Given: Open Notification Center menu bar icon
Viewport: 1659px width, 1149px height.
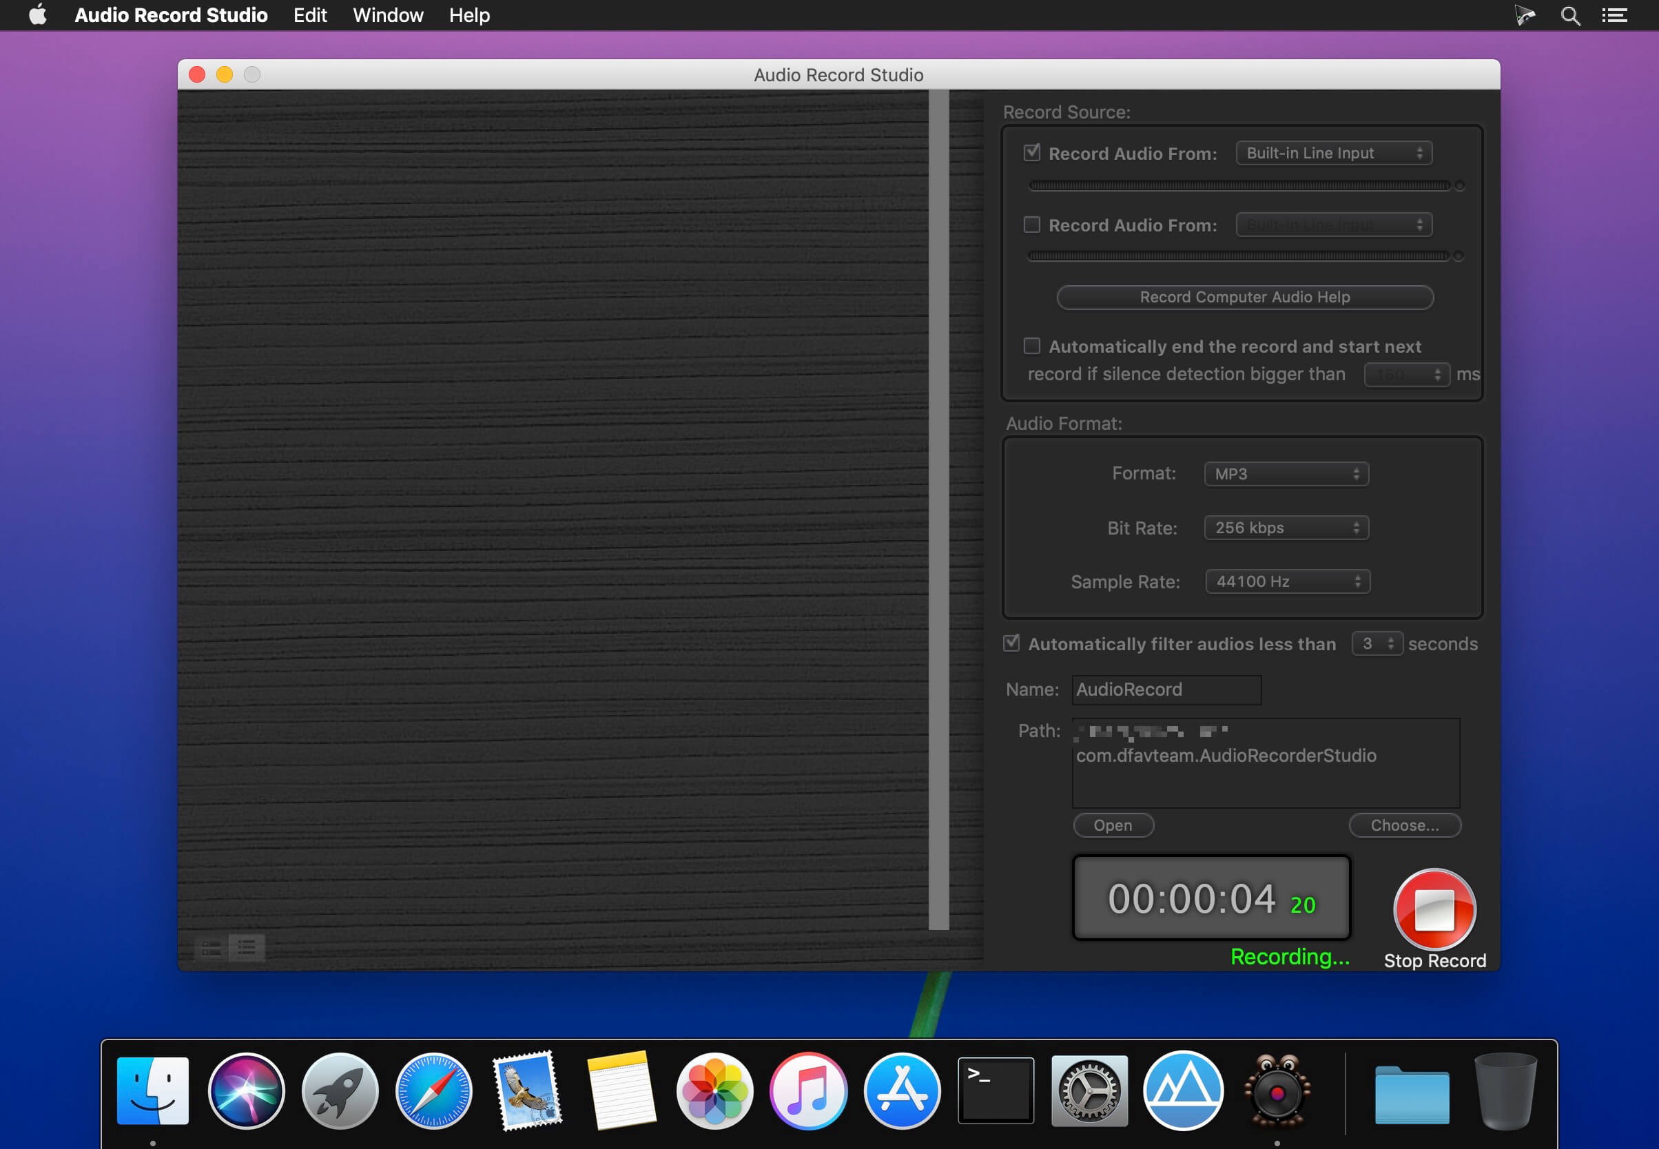Looking at the screenshot, I should click(x=1614, y=15).
